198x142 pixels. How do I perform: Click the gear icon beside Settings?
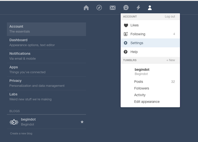click(x=126, y=43)
